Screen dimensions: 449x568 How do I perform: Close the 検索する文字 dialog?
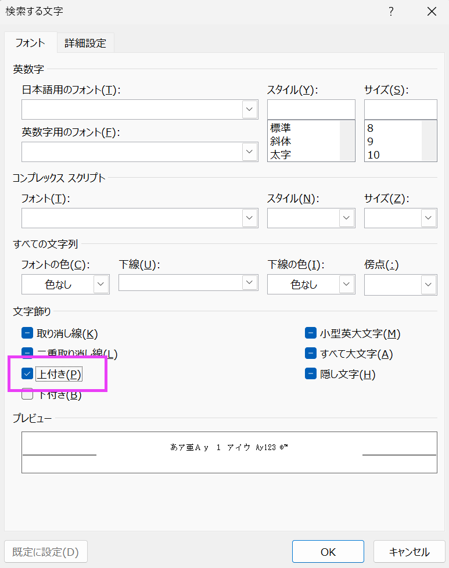[x=432, y=12]
